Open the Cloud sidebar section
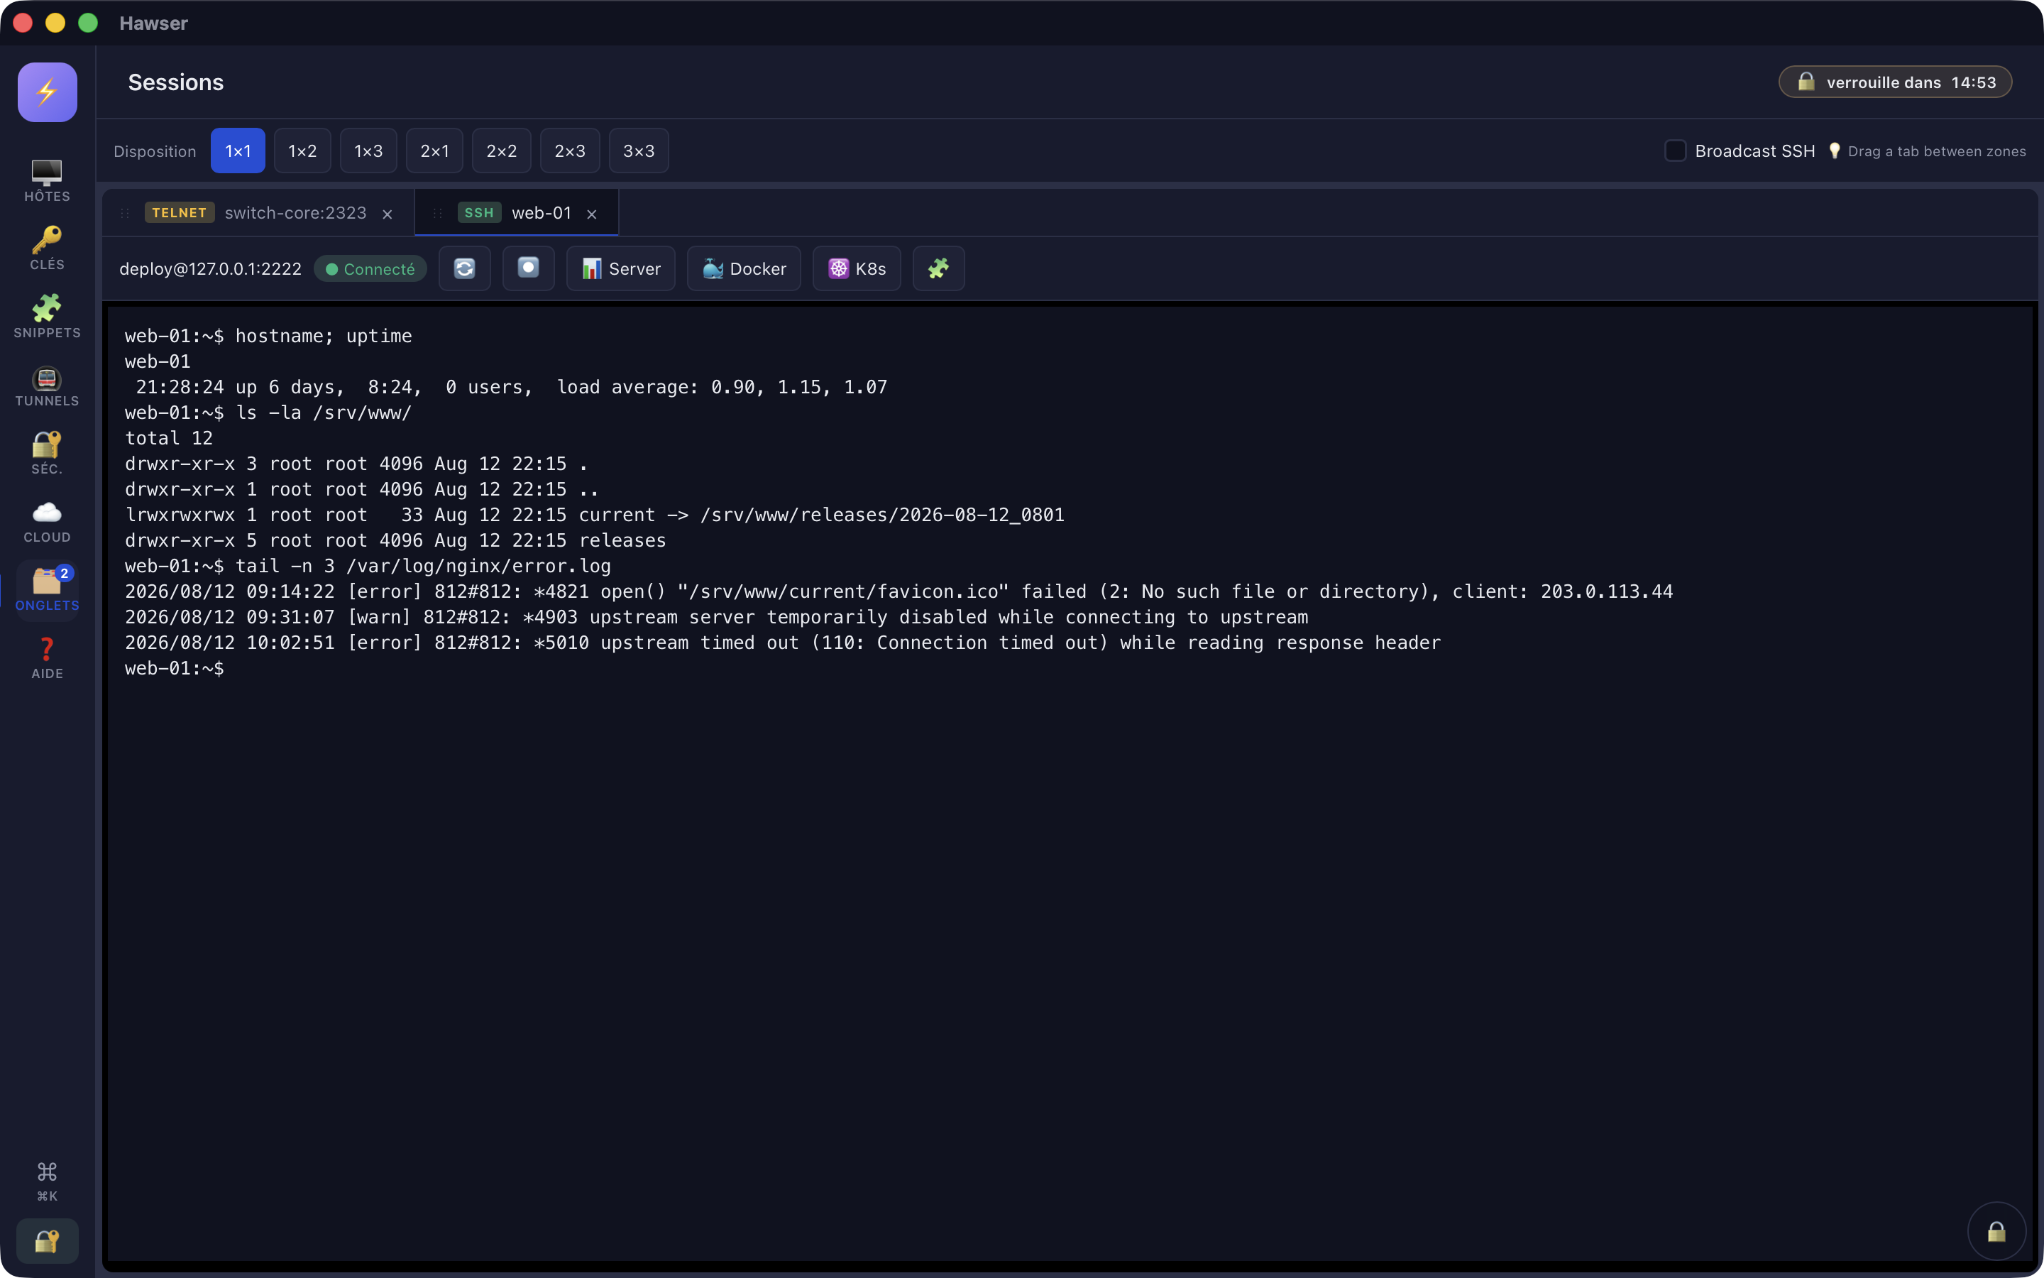The width and height of the screenshot is (2044, 1278). pos(48,522)
